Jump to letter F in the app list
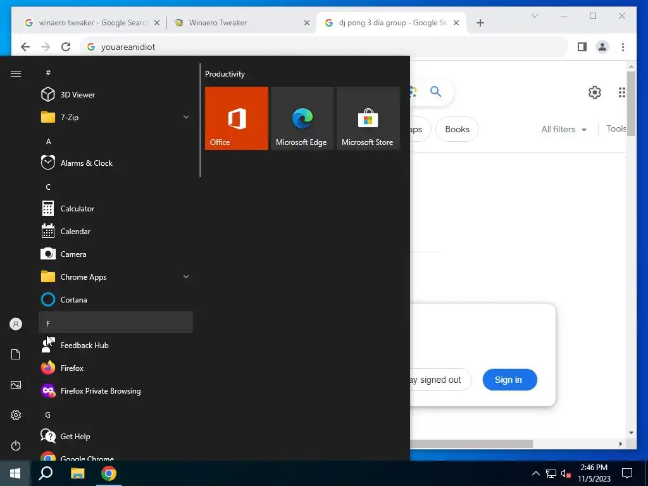This screenshot has height=486, width=648. coord(116,322)
